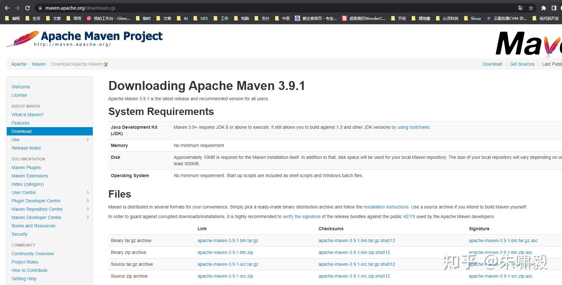Image resolution: width=562 pixels, height=285 pixels.
Task: Click the edit page icon beside Download Apache Maven
Action: click(x=106, y=64)
